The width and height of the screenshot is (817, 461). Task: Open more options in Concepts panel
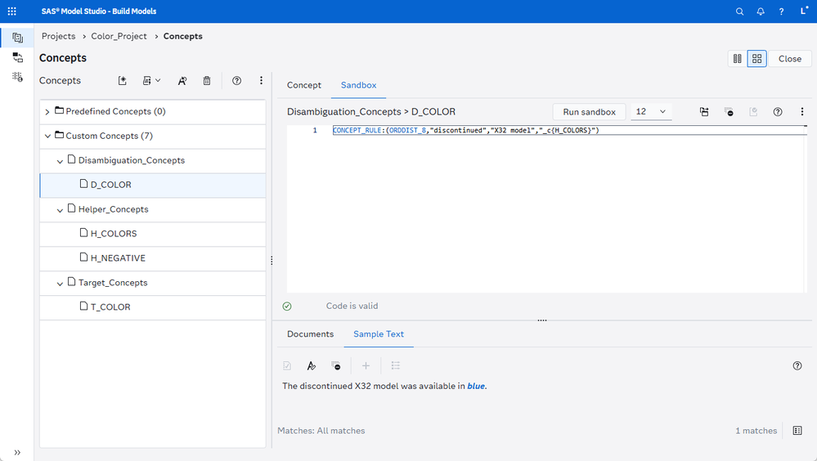coord(261,81)
